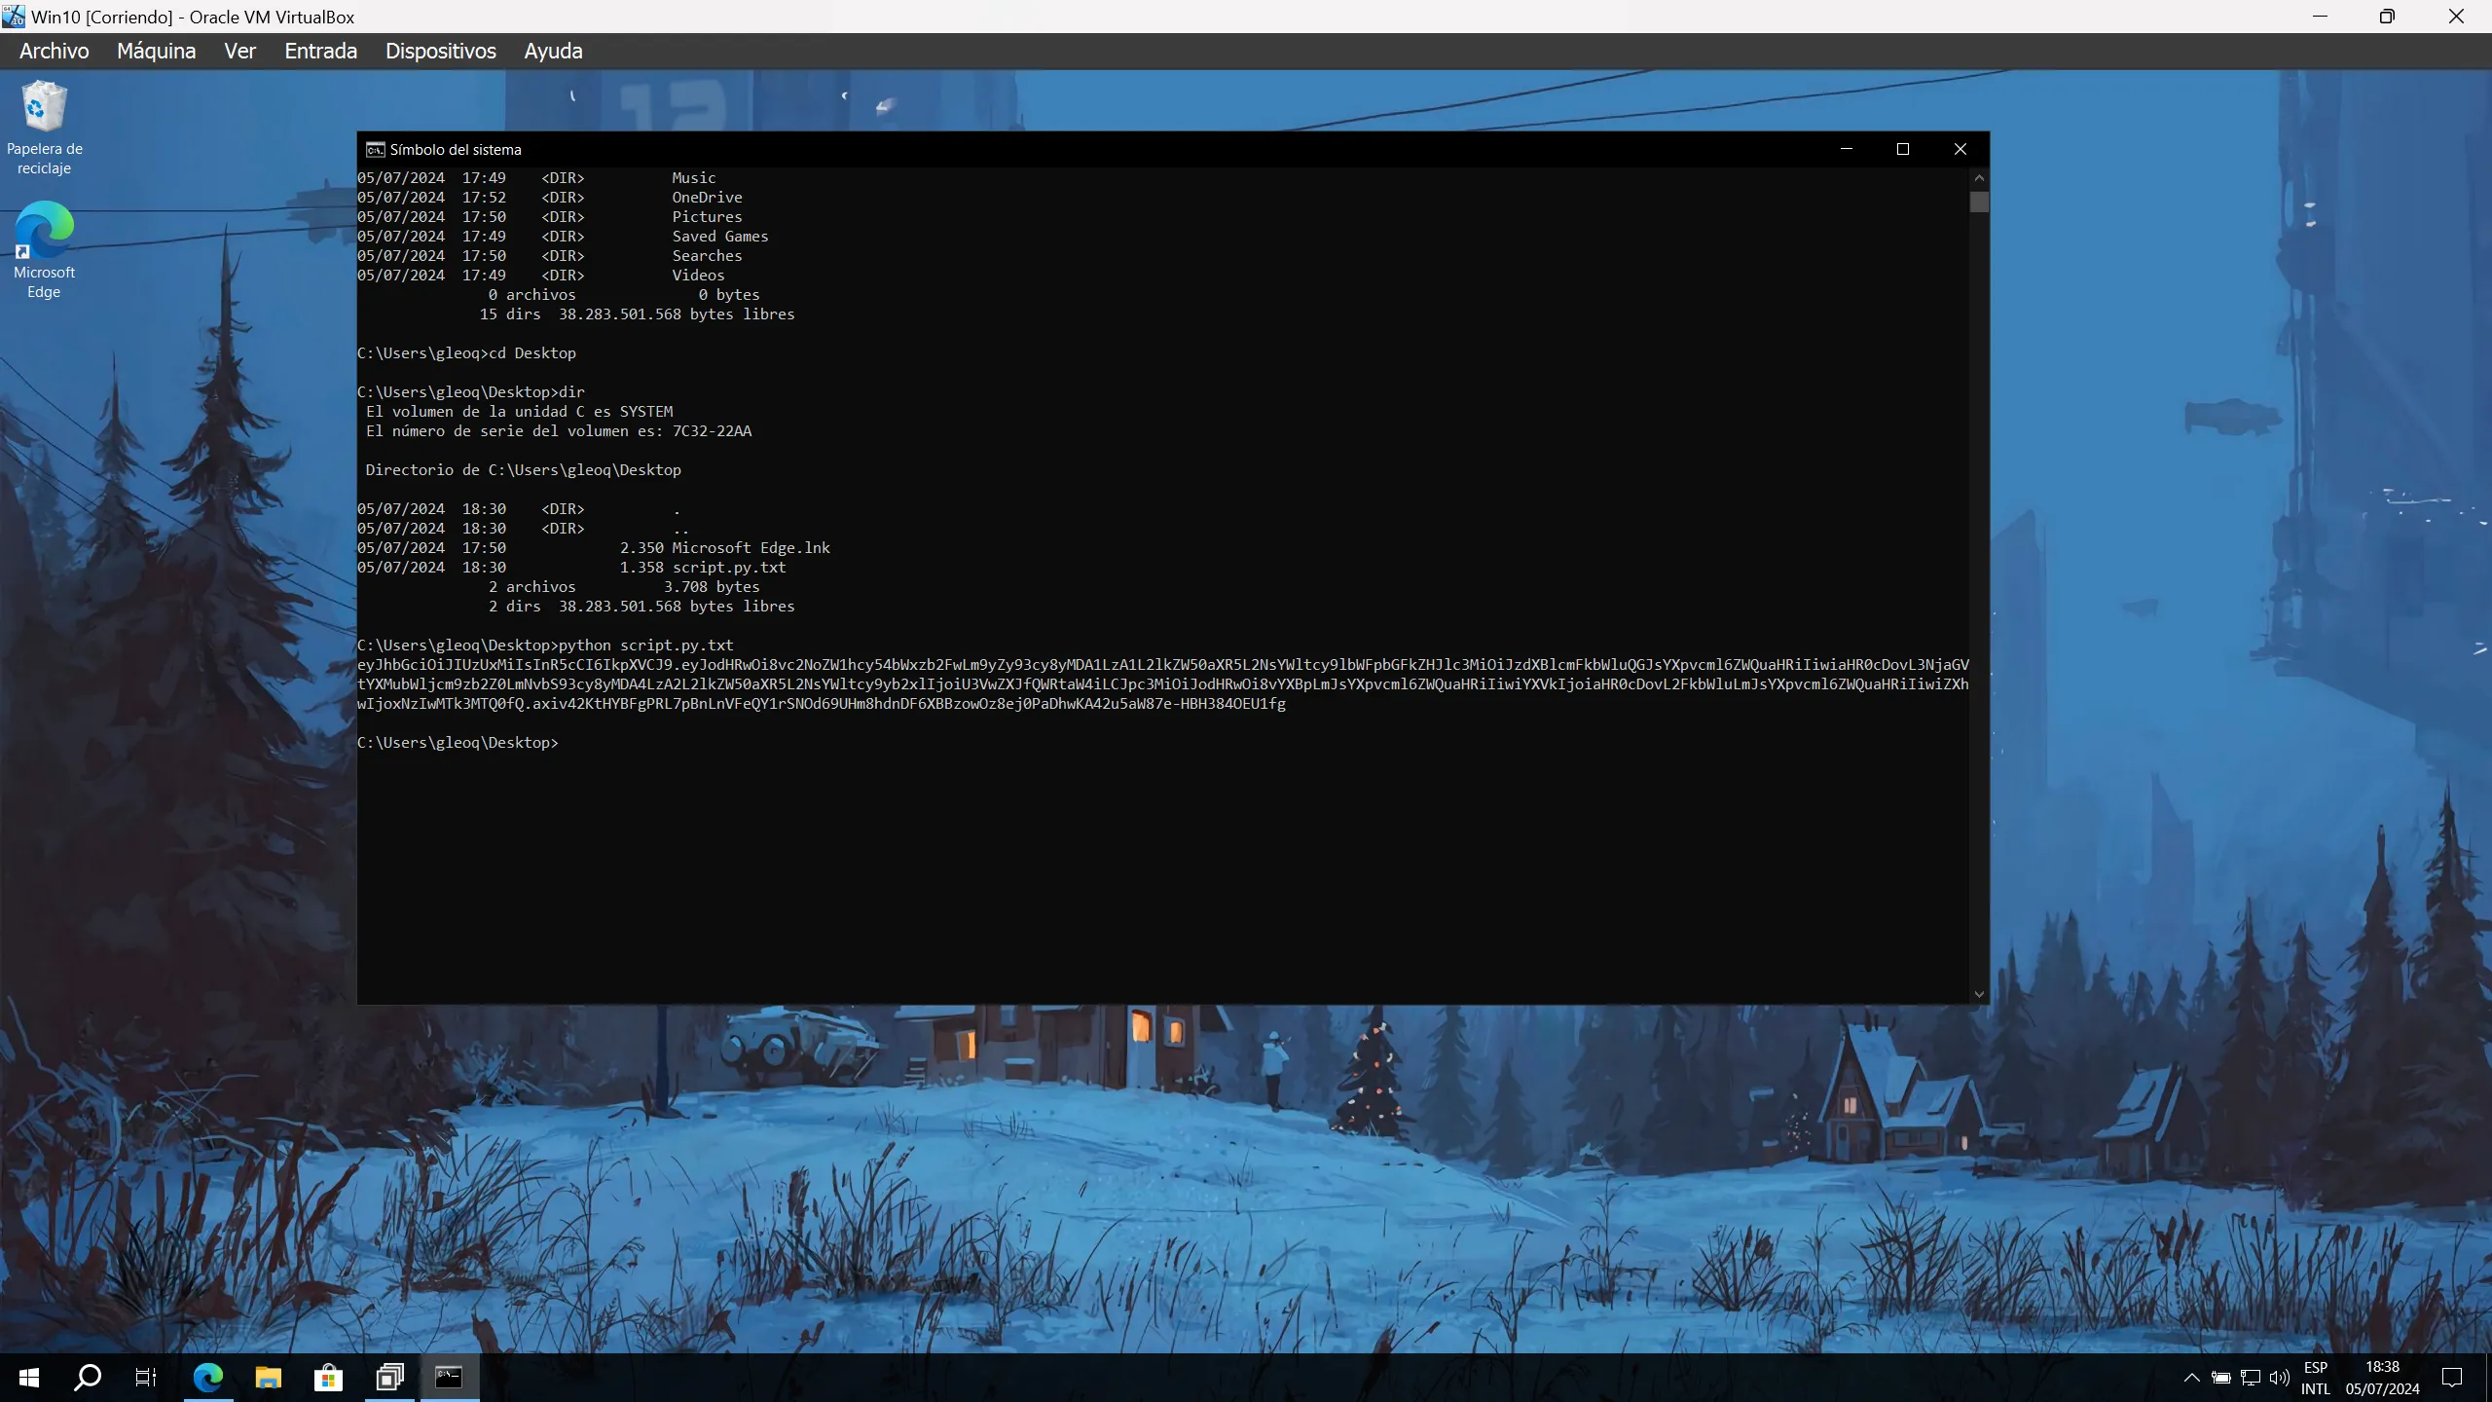Click the Windows Start button
The width and height of the screenshot is (2492, 1402).
tap(29, 1378)
